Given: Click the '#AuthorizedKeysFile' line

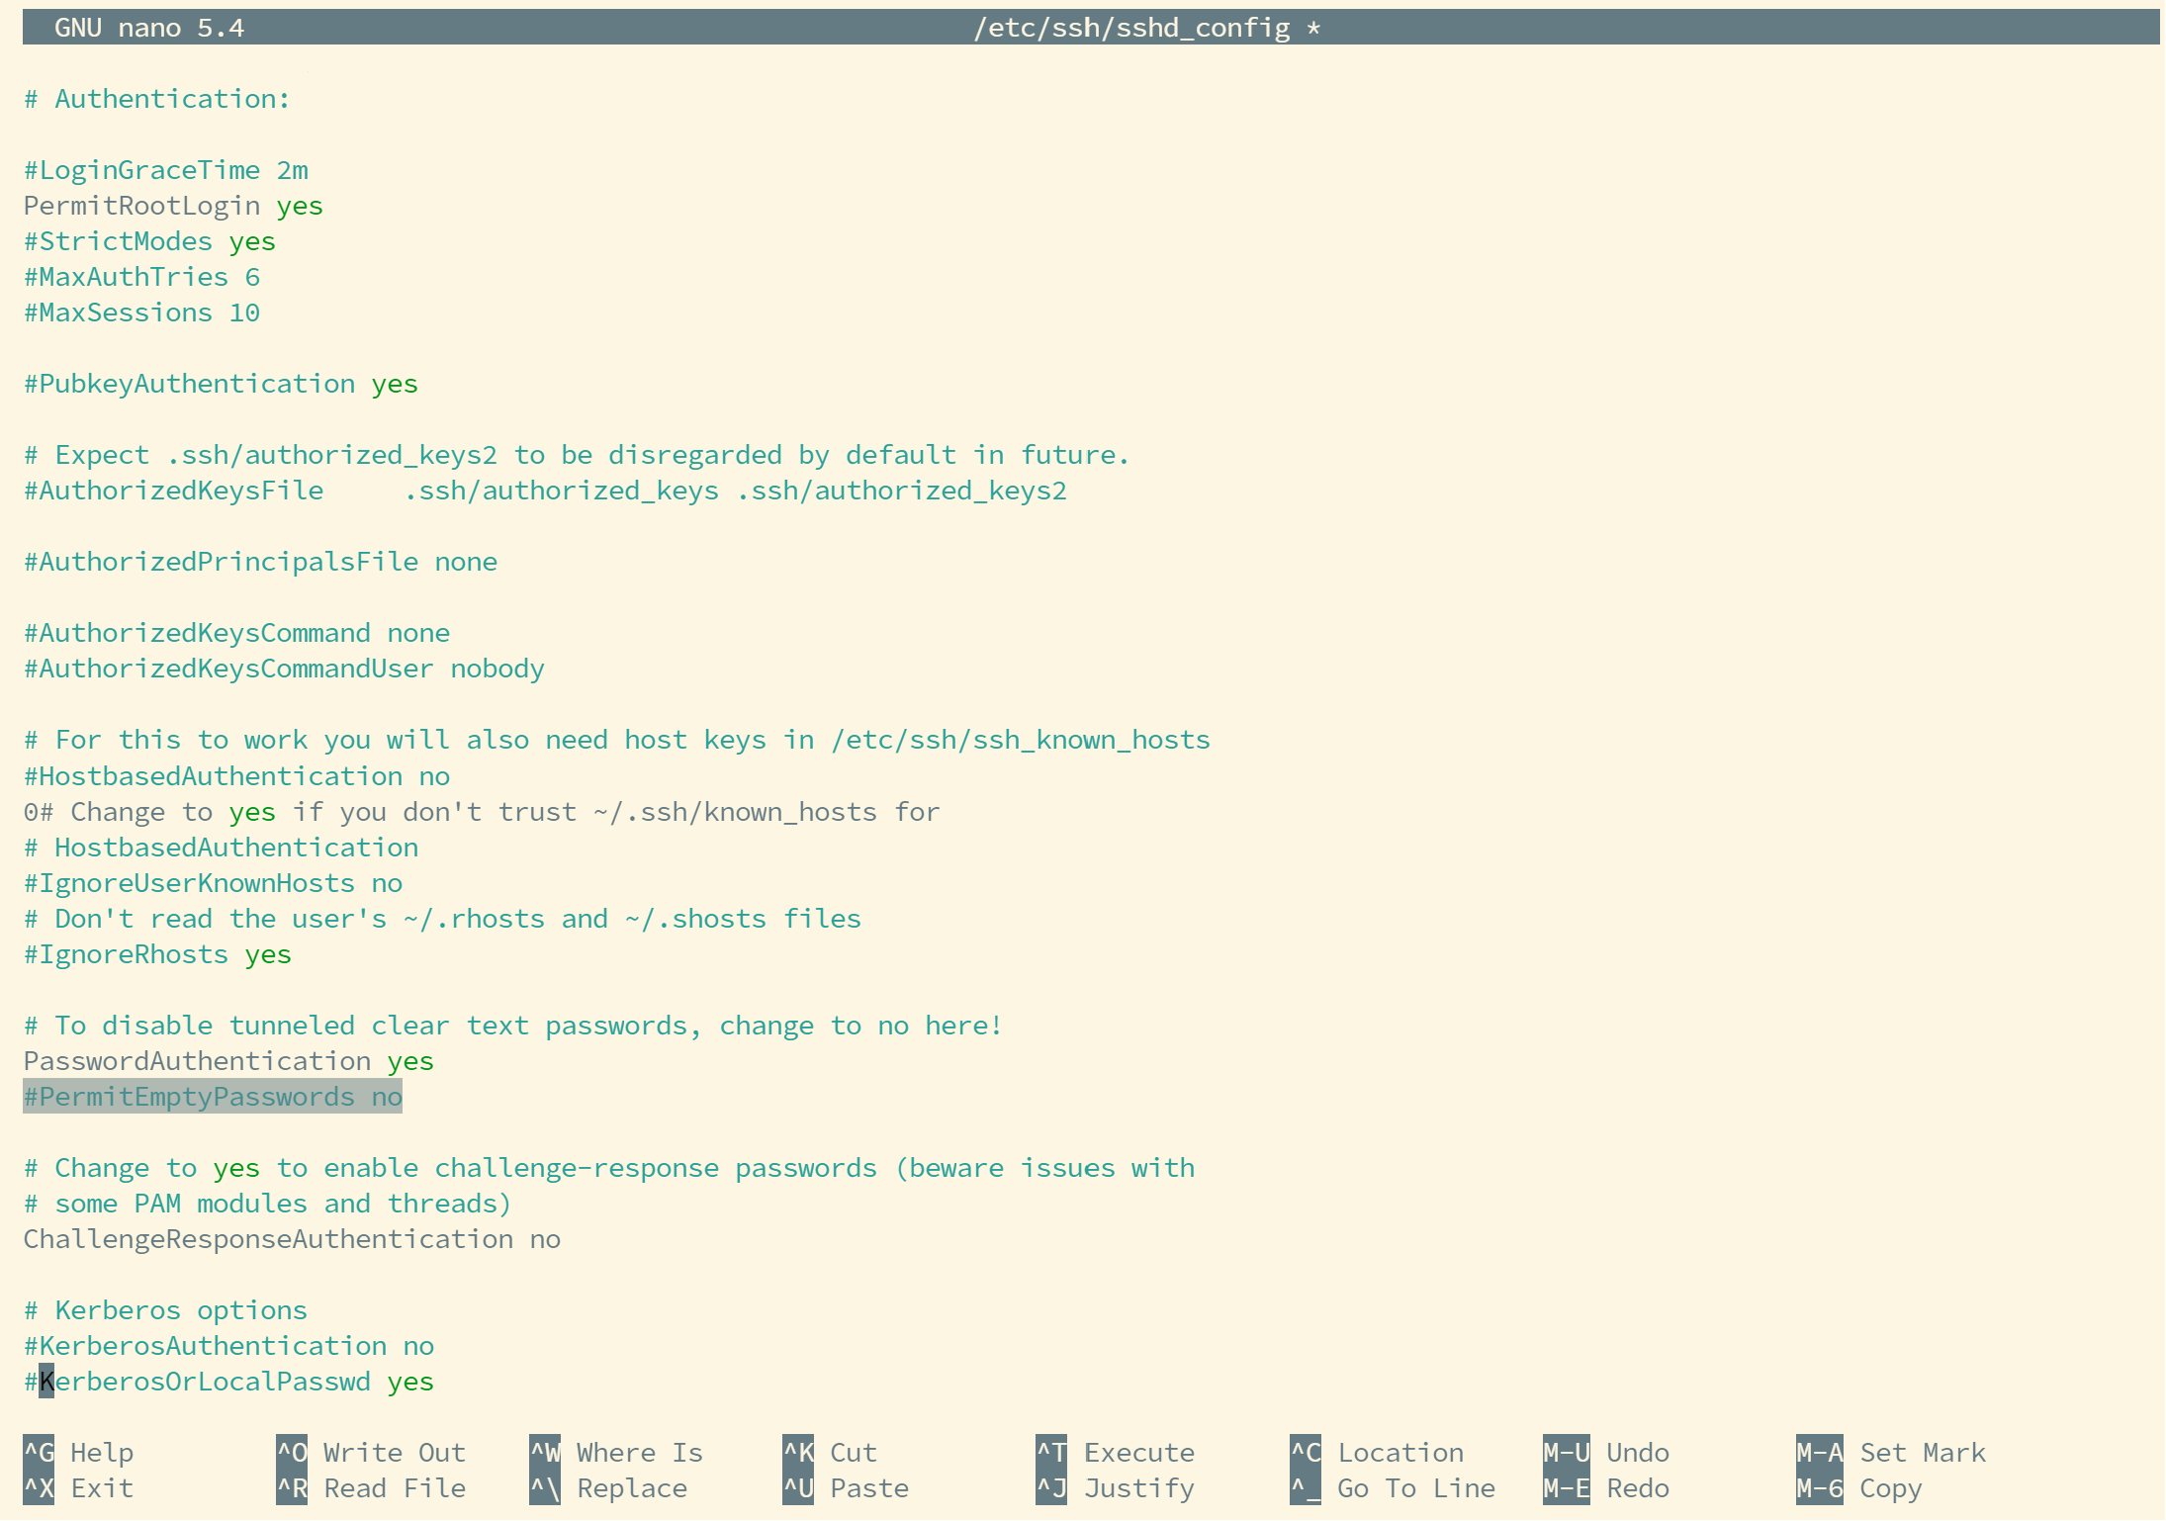Looking at the screenshot, I should tap(546, 491).
